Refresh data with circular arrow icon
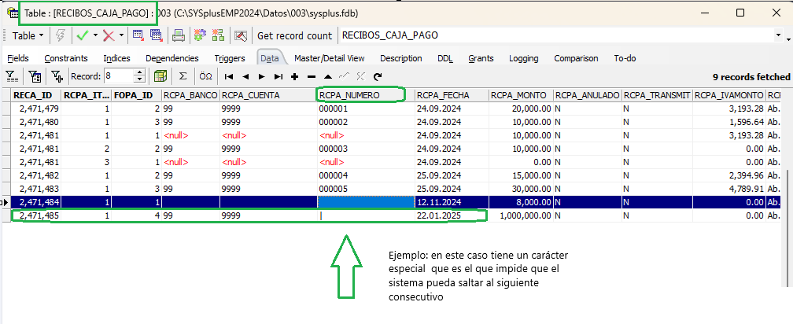Viewport: 793px width, 324px height. point(378,77)
